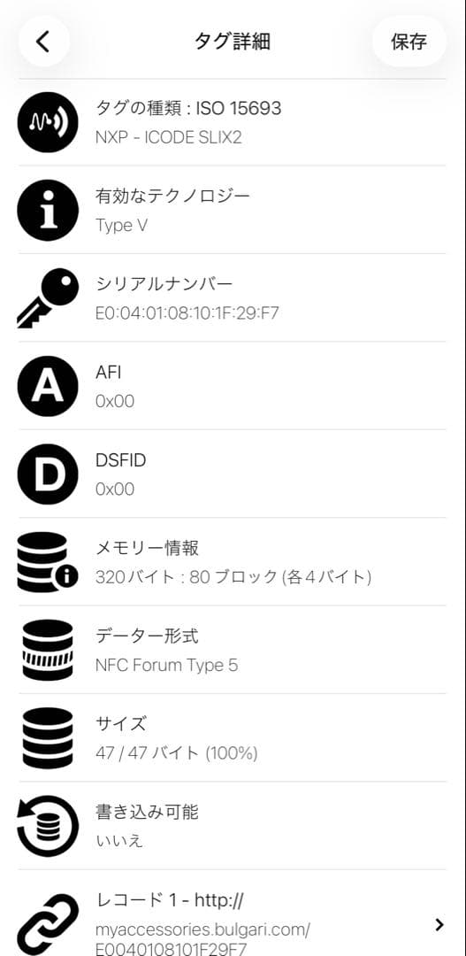Click the circled A icon for AFI
The image size is (466, 956).
[x=48, y=387]
